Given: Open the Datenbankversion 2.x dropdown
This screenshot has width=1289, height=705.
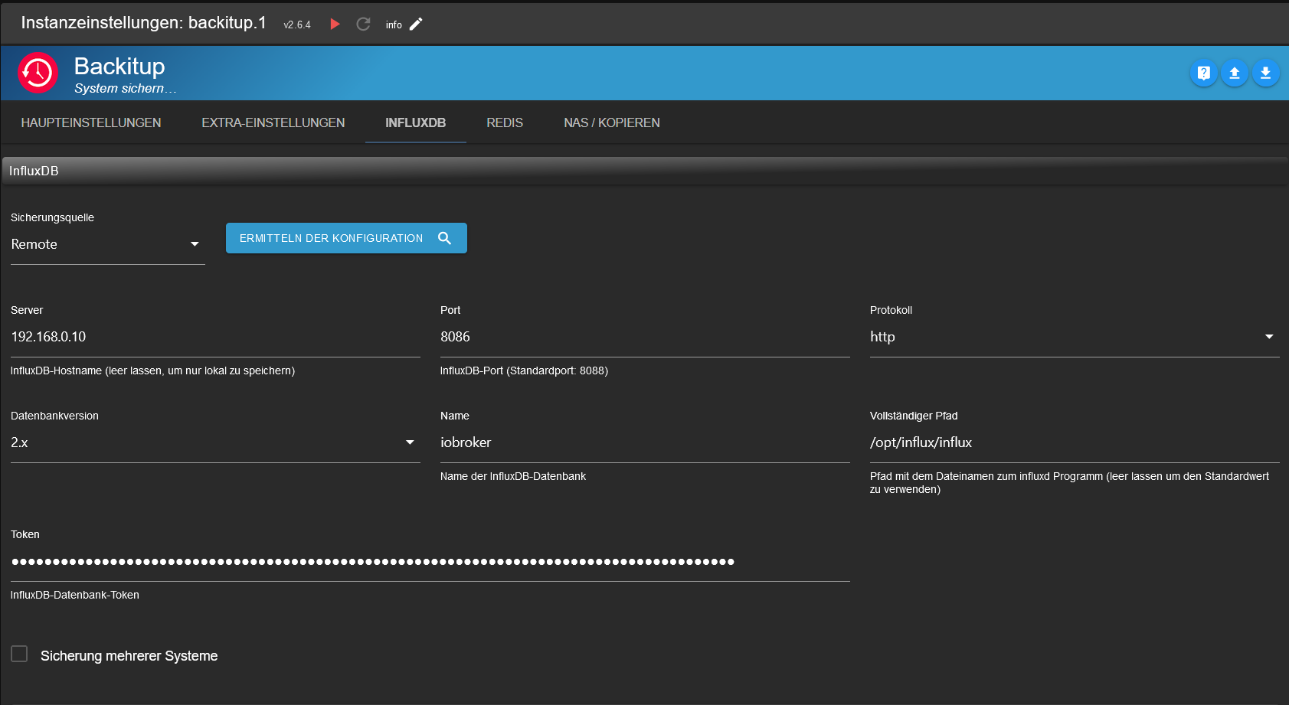Looking at the screenshot, I should tap(215, 442).
